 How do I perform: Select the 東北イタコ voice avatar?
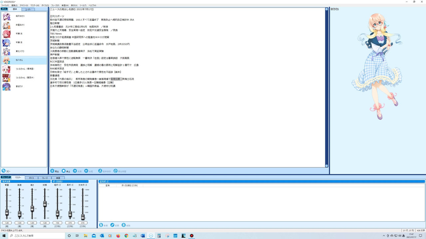(7, 51)
